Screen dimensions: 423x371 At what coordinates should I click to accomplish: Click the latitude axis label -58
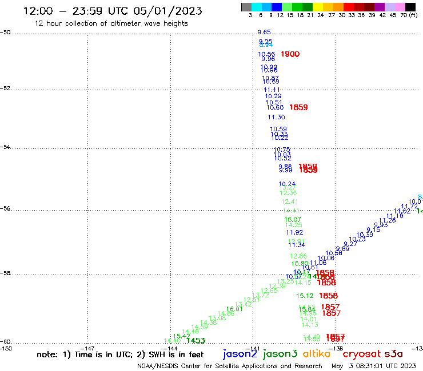[5, 273]
